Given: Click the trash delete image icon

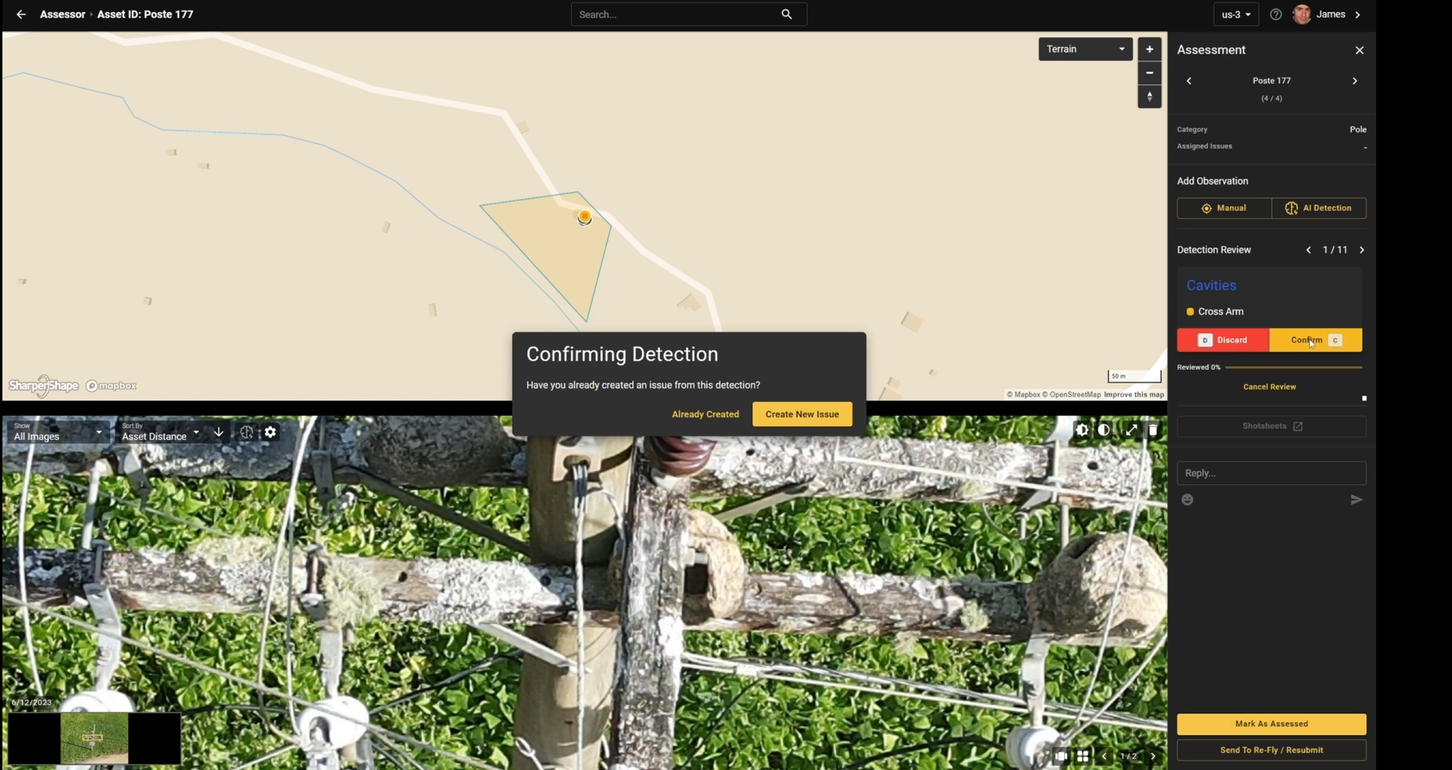Looking at the screenshot, I should 1153,430.
